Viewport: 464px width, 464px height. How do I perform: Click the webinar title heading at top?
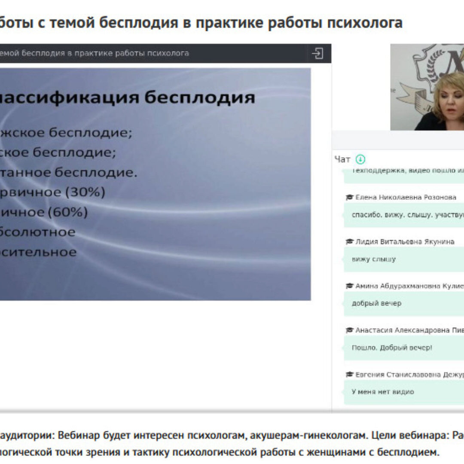(x=201, y=23)
